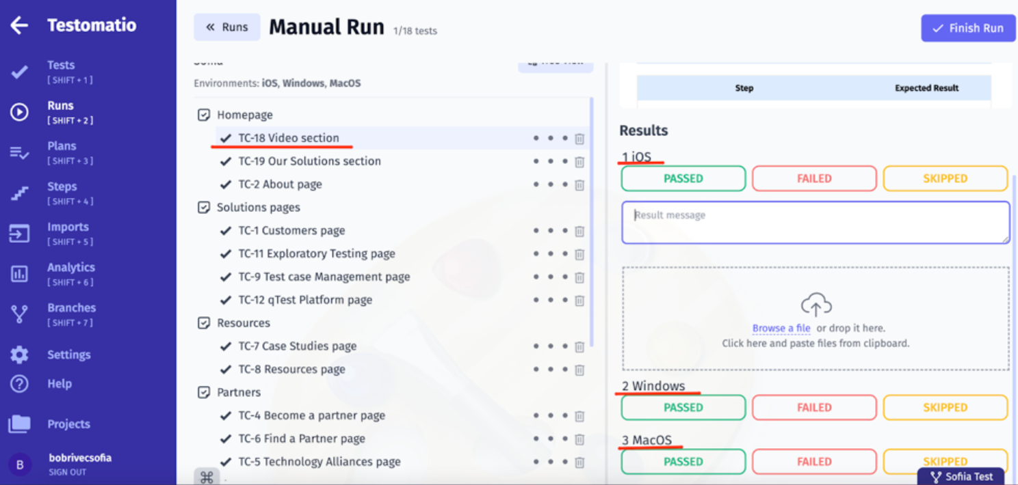Toggle the Partners suite checkbox
The width and height of the screenshot is (1018, 485).
click(x=204, y=392)
